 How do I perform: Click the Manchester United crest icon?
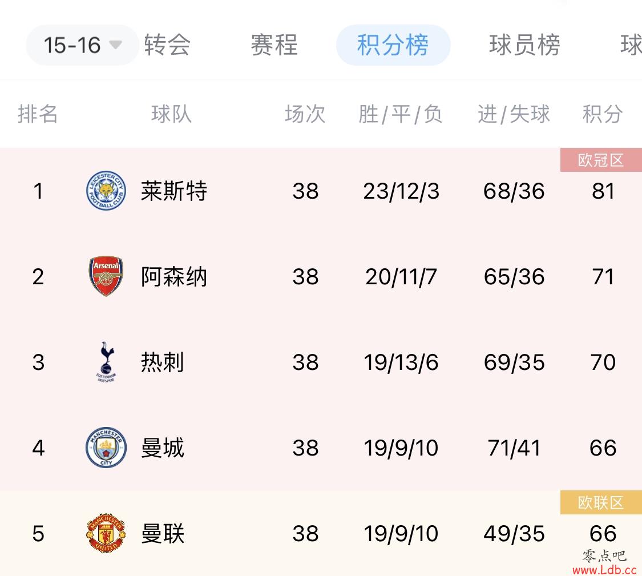pyautogui.click(x=106, y=533)
